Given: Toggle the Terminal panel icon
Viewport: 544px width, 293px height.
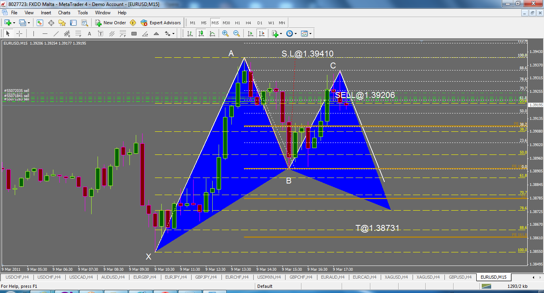Looking at the screenshot, I should tap(73, 23).
